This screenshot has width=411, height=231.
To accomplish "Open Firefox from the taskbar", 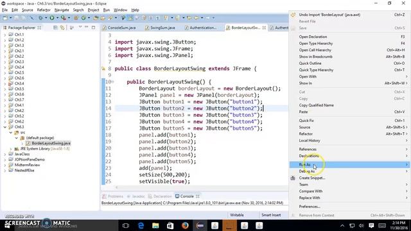I will tap(185, 225).
